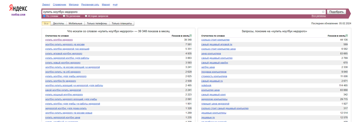Open similar query 'самый дешевый игровой пк'
The width and height of the screenshot is (352, 122).
(x=217, y=44)
